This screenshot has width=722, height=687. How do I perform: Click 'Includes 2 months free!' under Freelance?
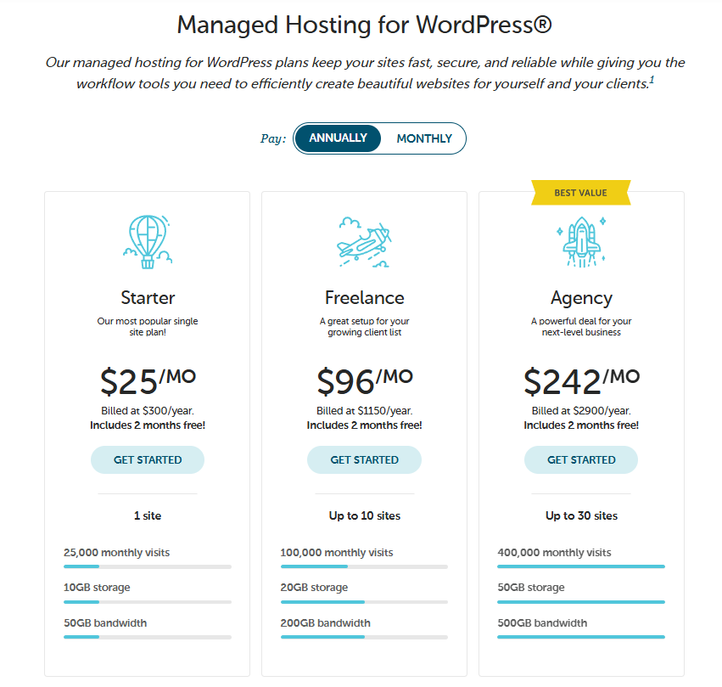pyautogui.click(x=364, y=425)
